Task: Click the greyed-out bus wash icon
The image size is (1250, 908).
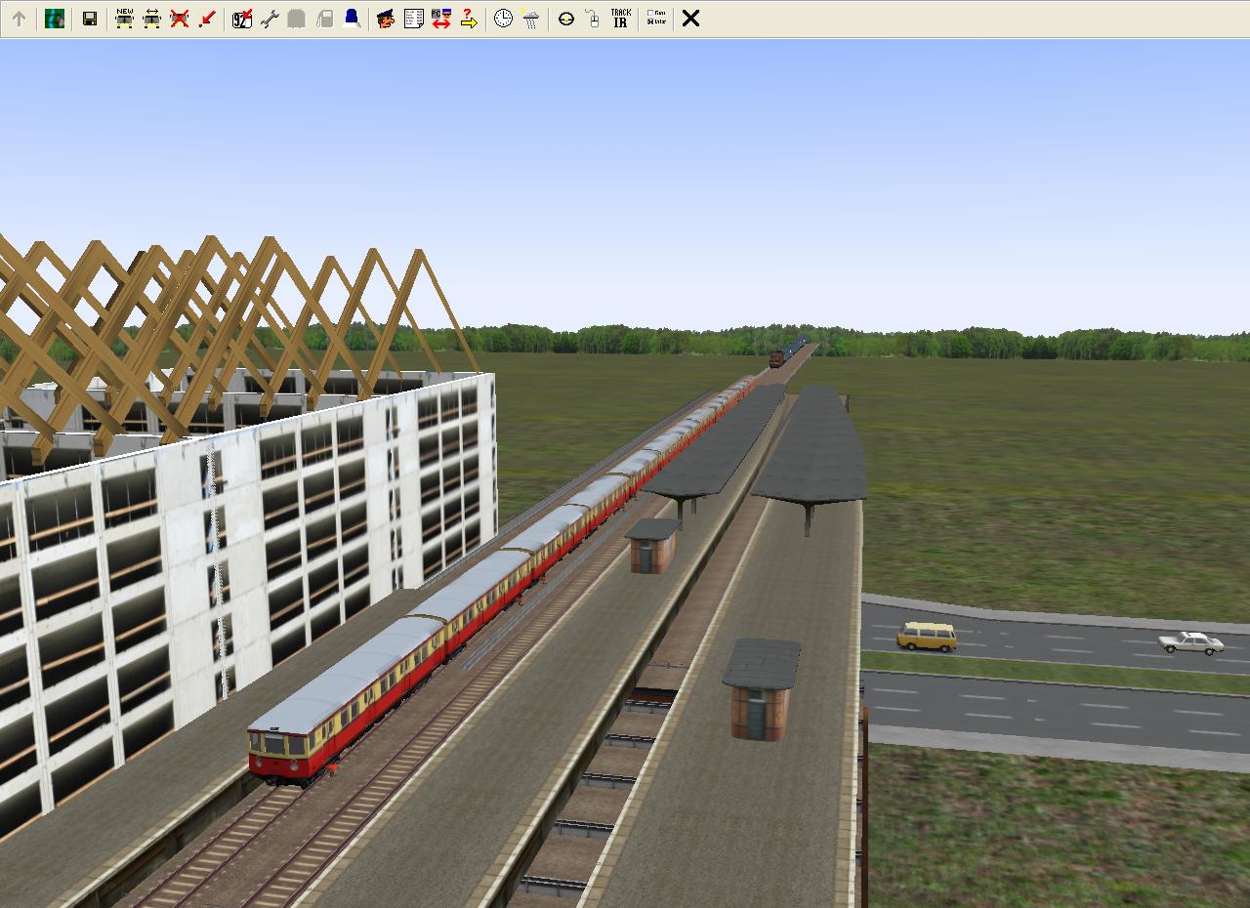Action: (x=297, y=19)
